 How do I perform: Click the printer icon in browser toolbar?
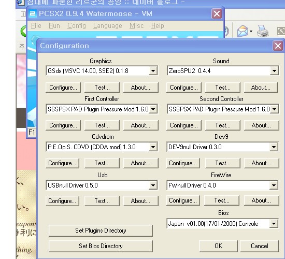pos(263,31)
